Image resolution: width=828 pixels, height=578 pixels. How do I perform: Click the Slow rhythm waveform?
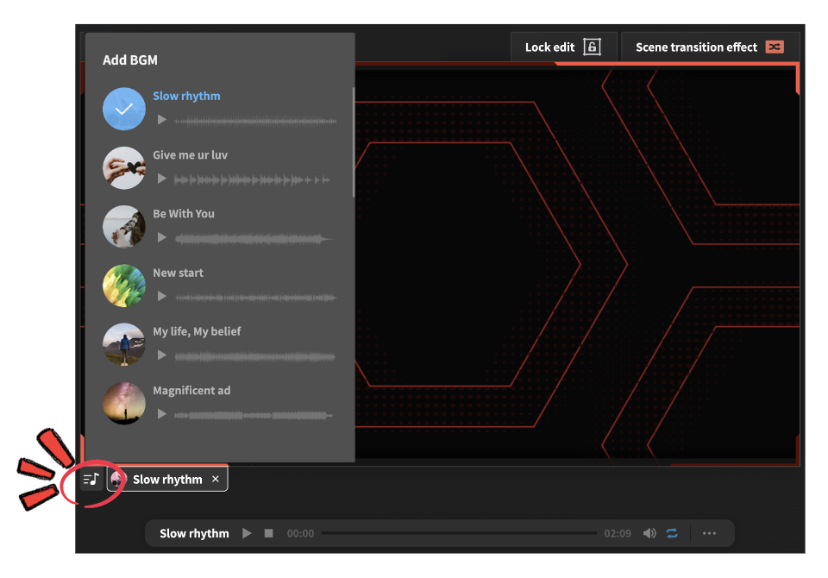pyautogui.click(x=255, y=121)
